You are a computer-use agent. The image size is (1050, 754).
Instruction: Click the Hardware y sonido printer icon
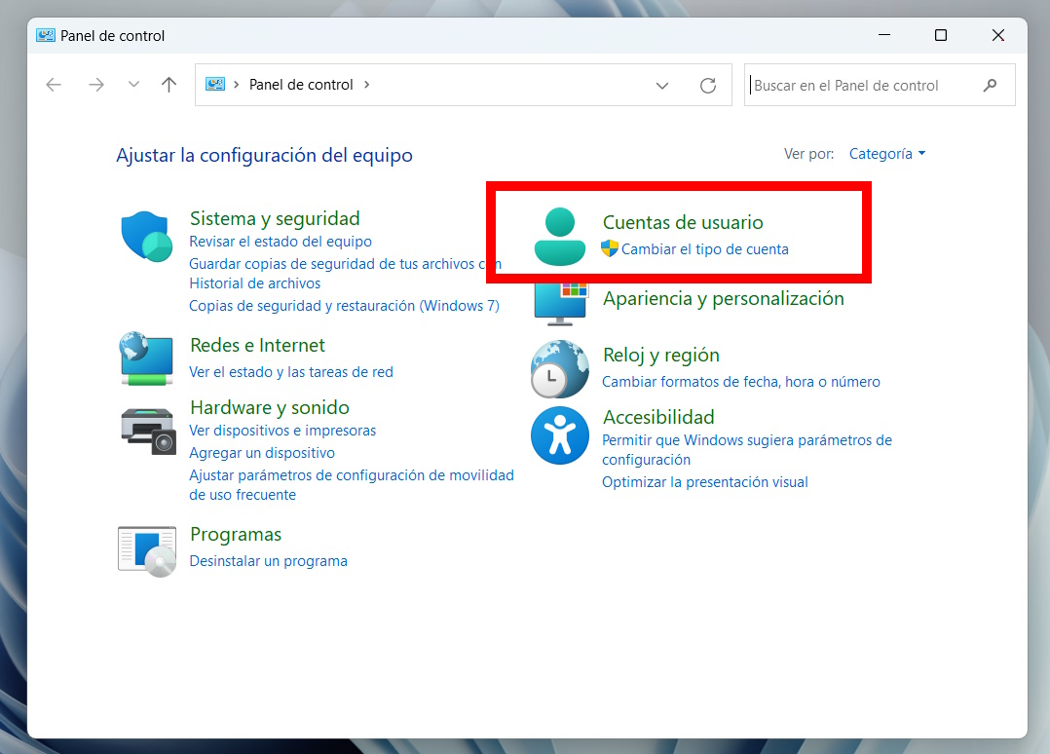(x=148, y=432)
